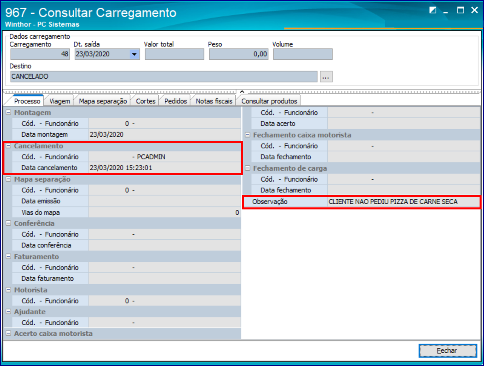The image size is (484, 366).
Task: Click the Volume field
Action: [x=303, y=54]
